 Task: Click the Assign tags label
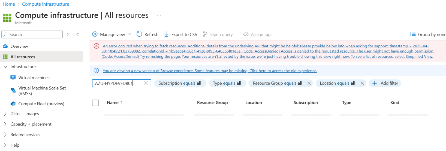pyautogui.click(x=261, y=34)
